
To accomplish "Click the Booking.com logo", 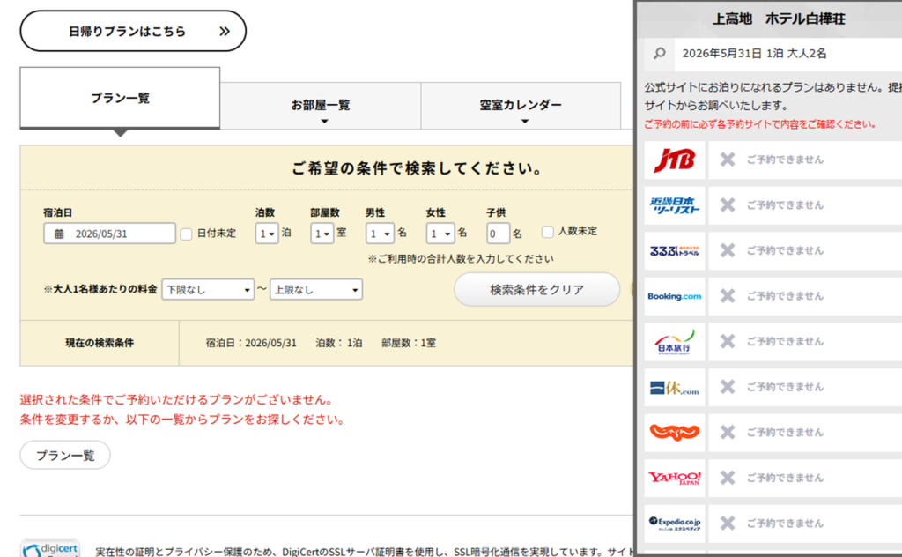I will 674,296.
